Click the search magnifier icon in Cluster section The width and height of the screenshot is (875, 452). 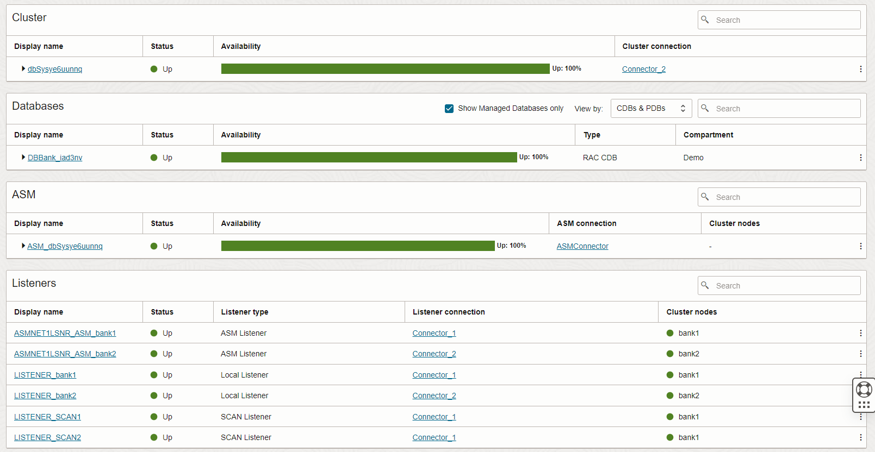click(705, 20)
